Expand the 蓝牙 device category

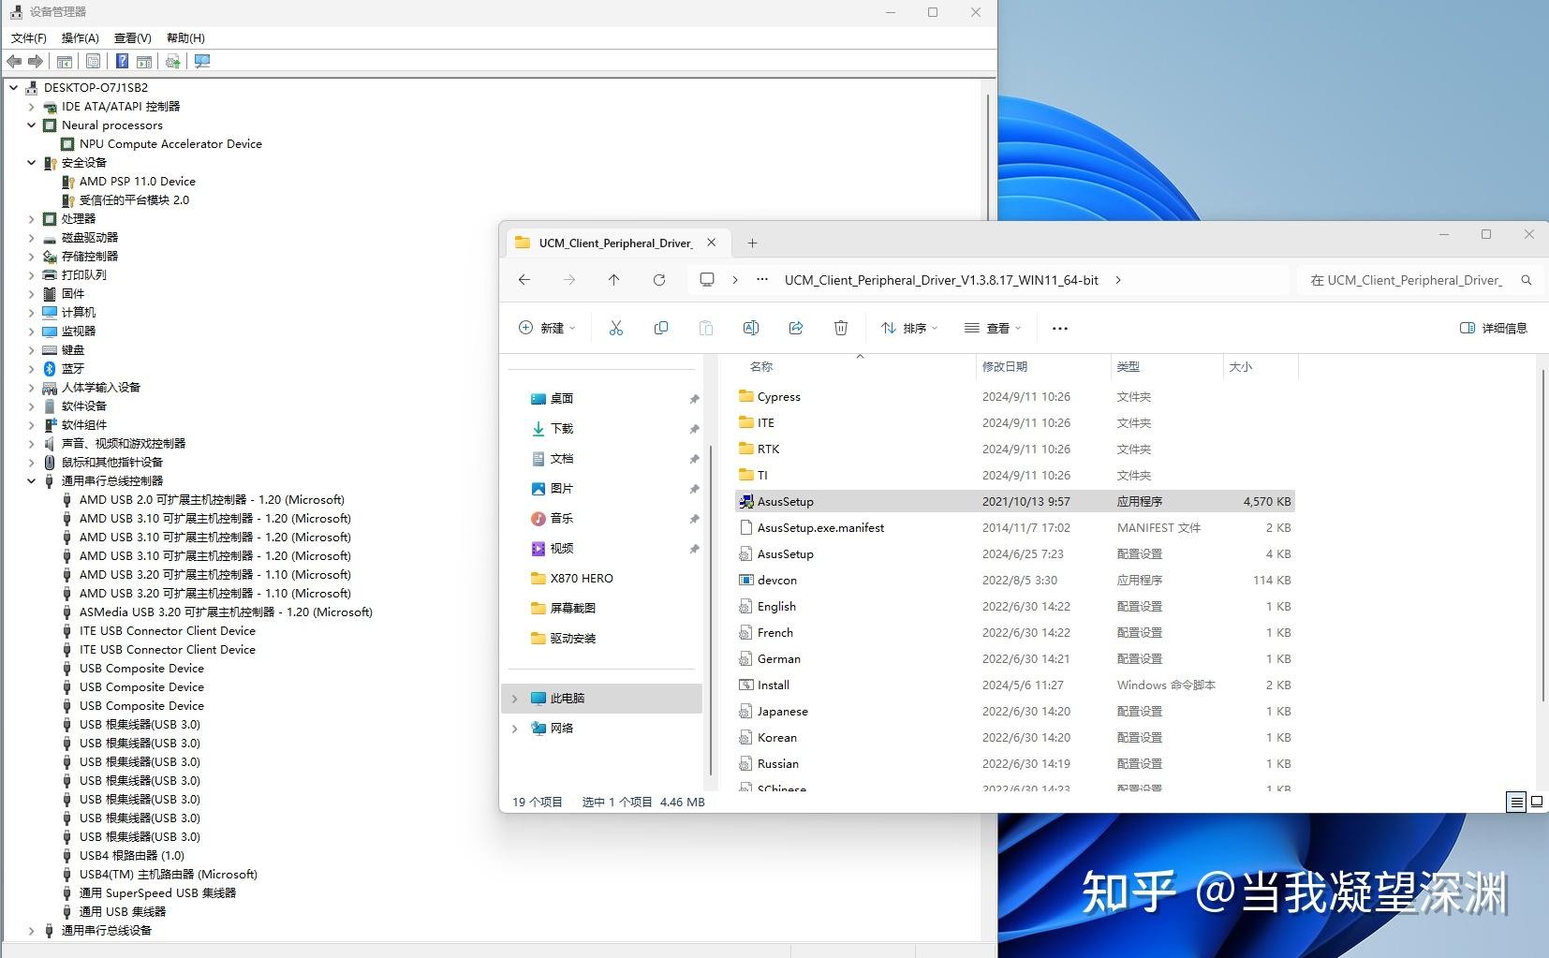[31, 368]
